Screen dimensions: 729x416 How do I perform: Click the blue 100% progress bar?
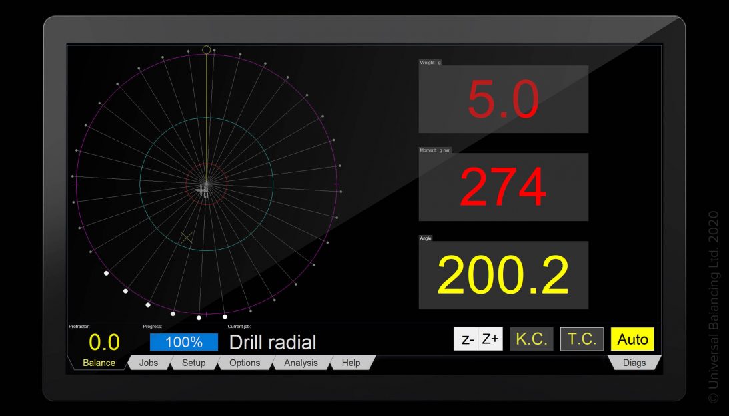click(184, 342)
